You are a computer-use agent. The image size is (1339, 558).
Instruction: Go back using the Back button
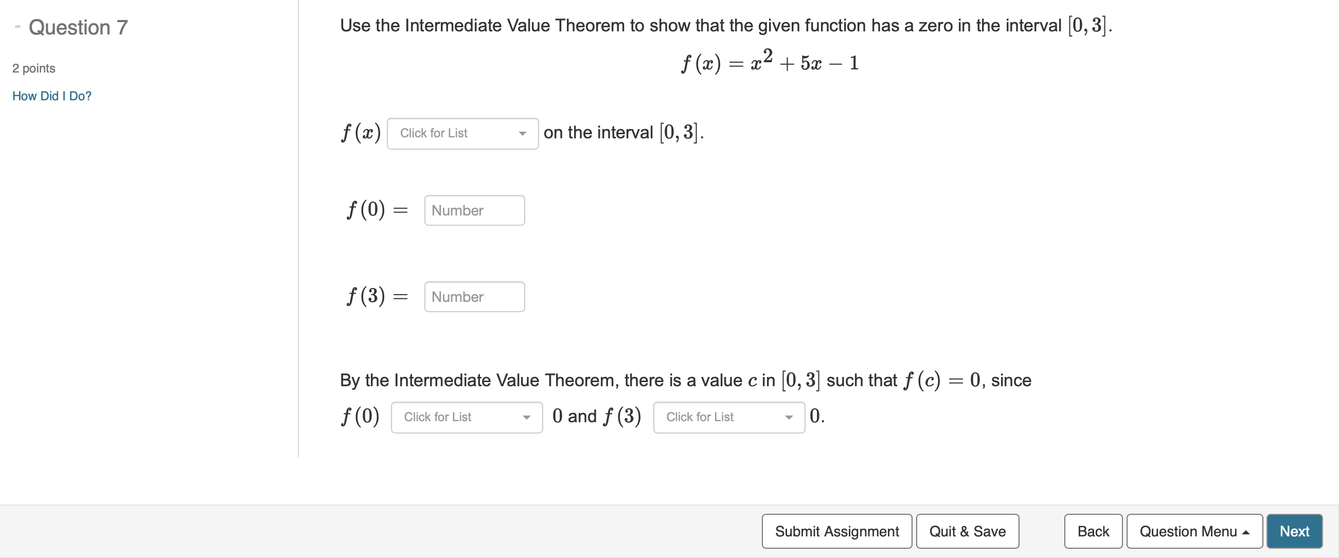[1093, 531]
